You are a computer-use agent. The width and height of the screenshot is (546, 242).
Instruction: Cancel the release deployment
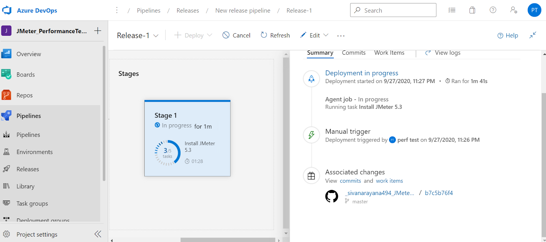pyautogui.click(x=236, y=35)
